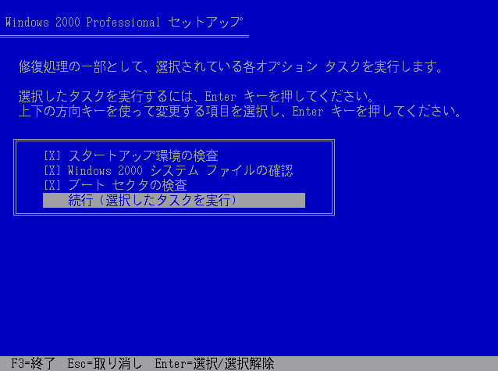The image size is (498, 371).
Task: Click the word Enter in the 選択したタスク line
Action: click(220, 96)
